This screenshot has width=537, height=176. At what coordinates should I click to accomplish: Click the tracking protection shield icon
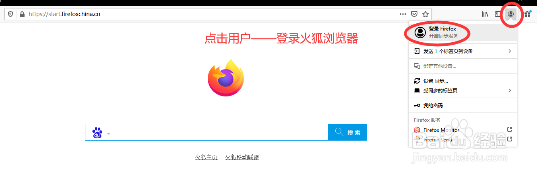coord(10,14)
